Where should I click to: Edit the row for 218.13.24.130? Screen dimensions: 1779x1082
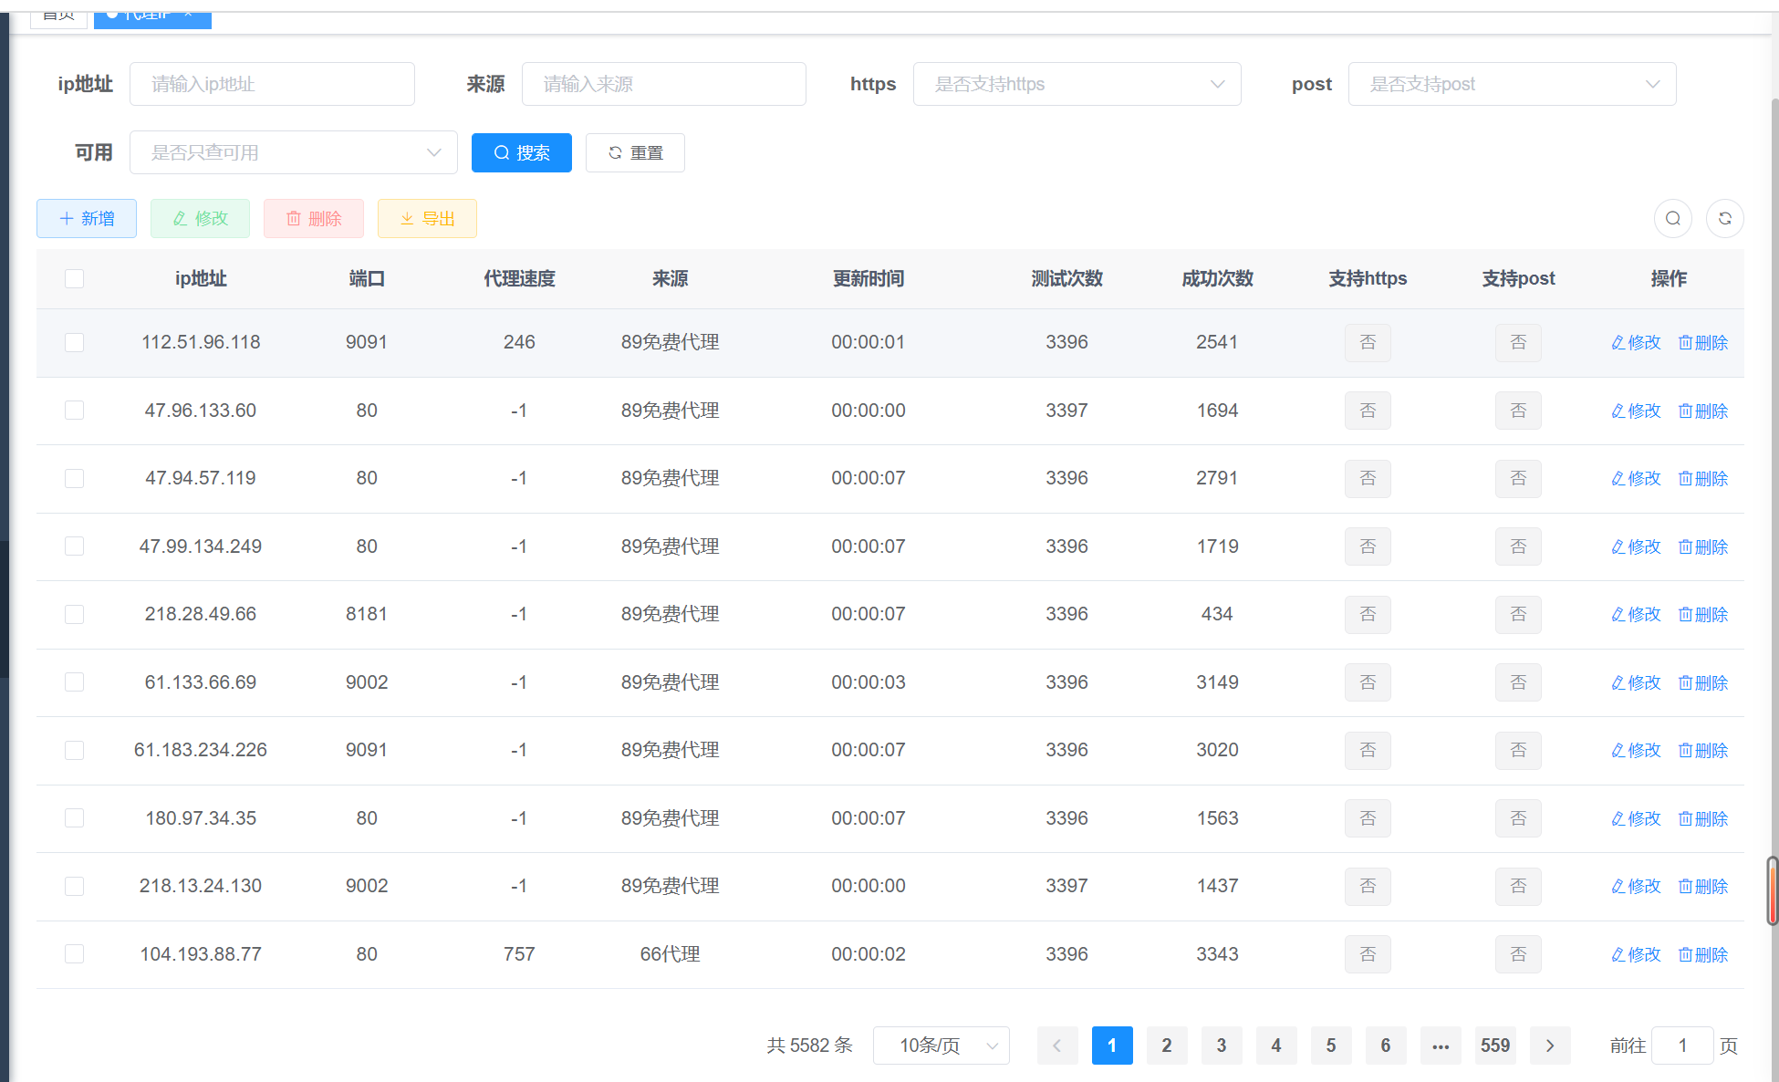(1636, 886)
